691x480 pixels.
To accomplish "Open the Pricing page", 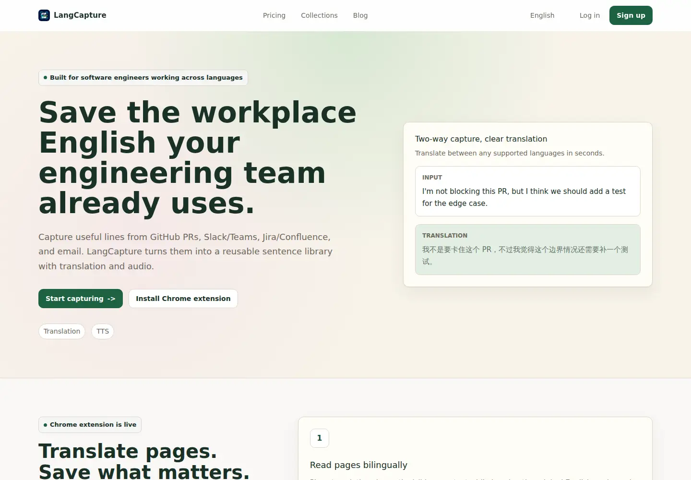I will coord(274,15).
